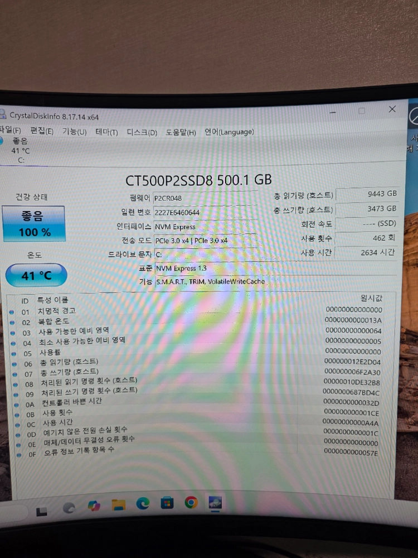Click the serial number field 2227E6460644
Image resolution: width=418 pixels, height=558 pixels.
click(205, 212)
